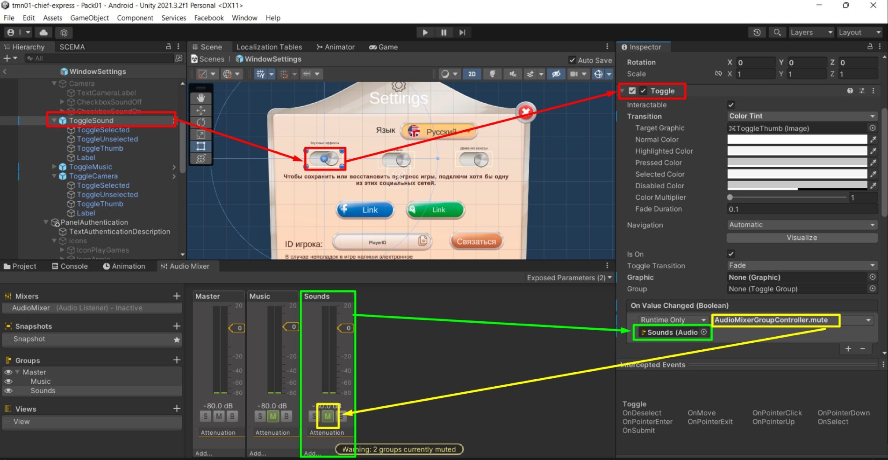
Task: Click the Target Graphic object picker icon
Action: pos(872,128)
